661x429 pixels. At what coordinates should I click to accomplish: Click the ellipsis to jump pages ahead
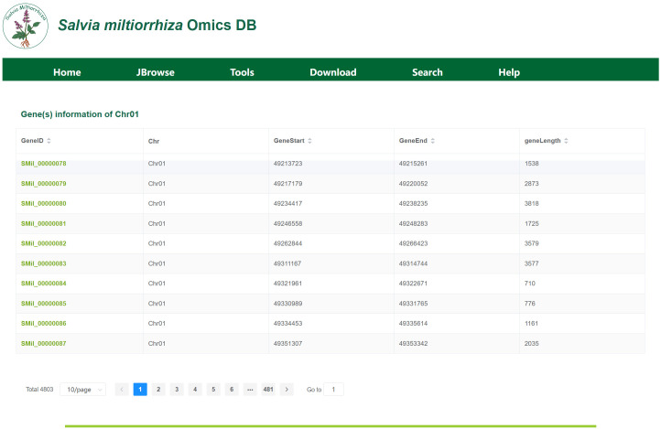tap(250, 390)
